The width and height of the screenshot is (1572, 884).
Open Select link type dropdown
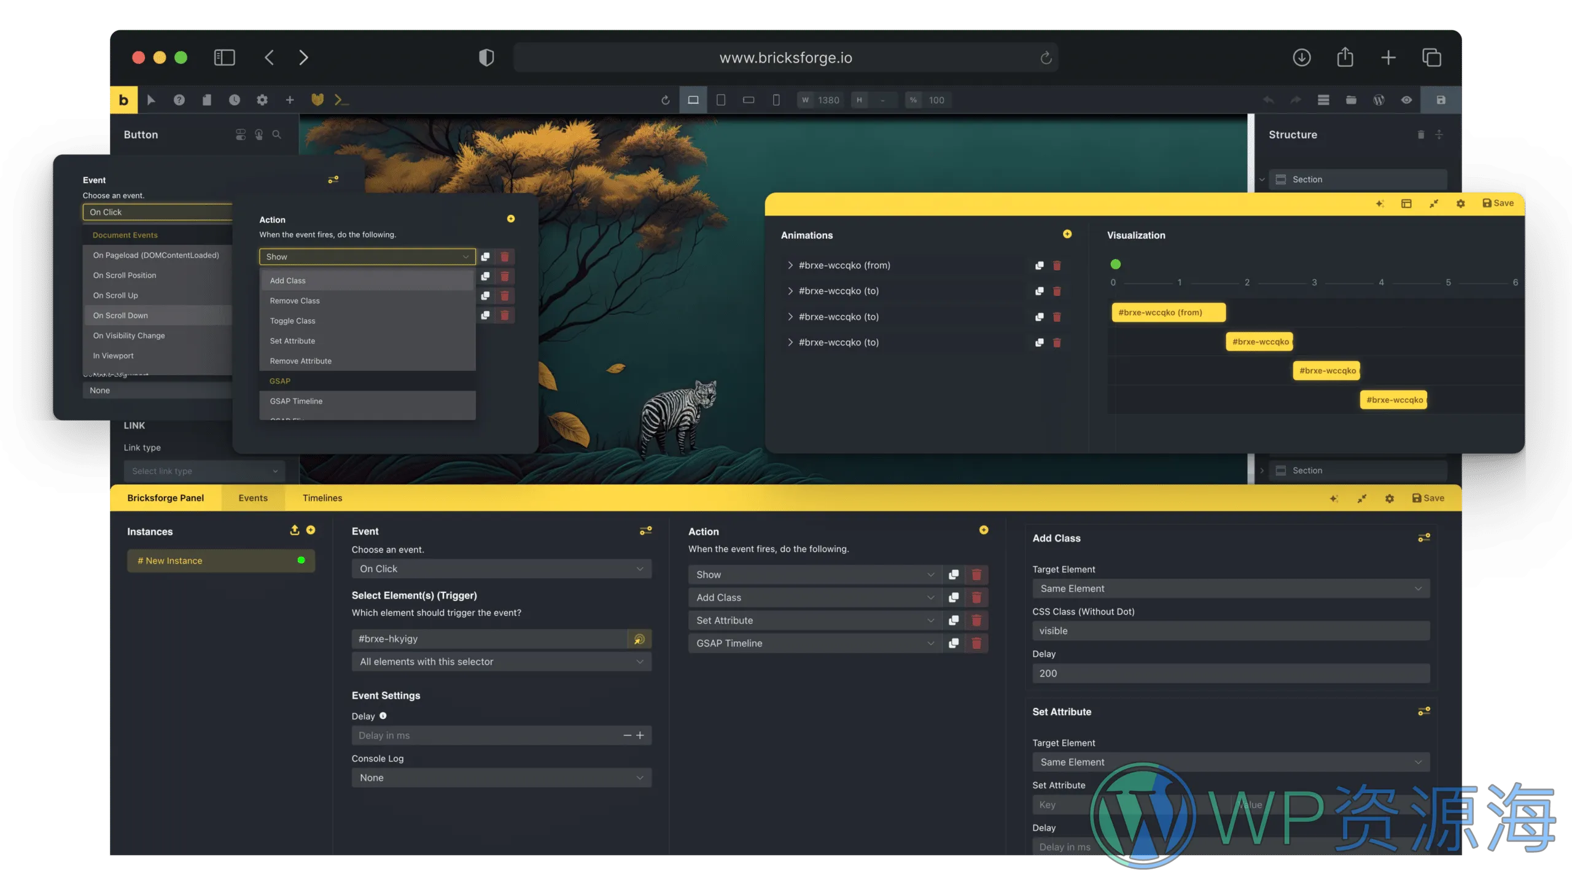[x=204, y=471]
